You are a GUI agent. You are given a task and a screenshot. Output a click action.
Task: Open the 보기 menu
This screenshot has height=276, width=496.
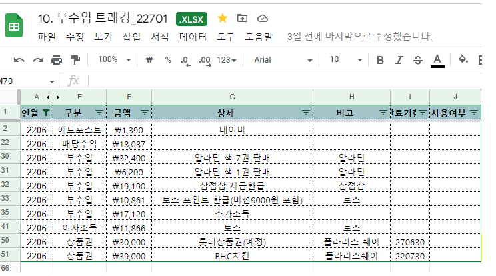point(103,37)
